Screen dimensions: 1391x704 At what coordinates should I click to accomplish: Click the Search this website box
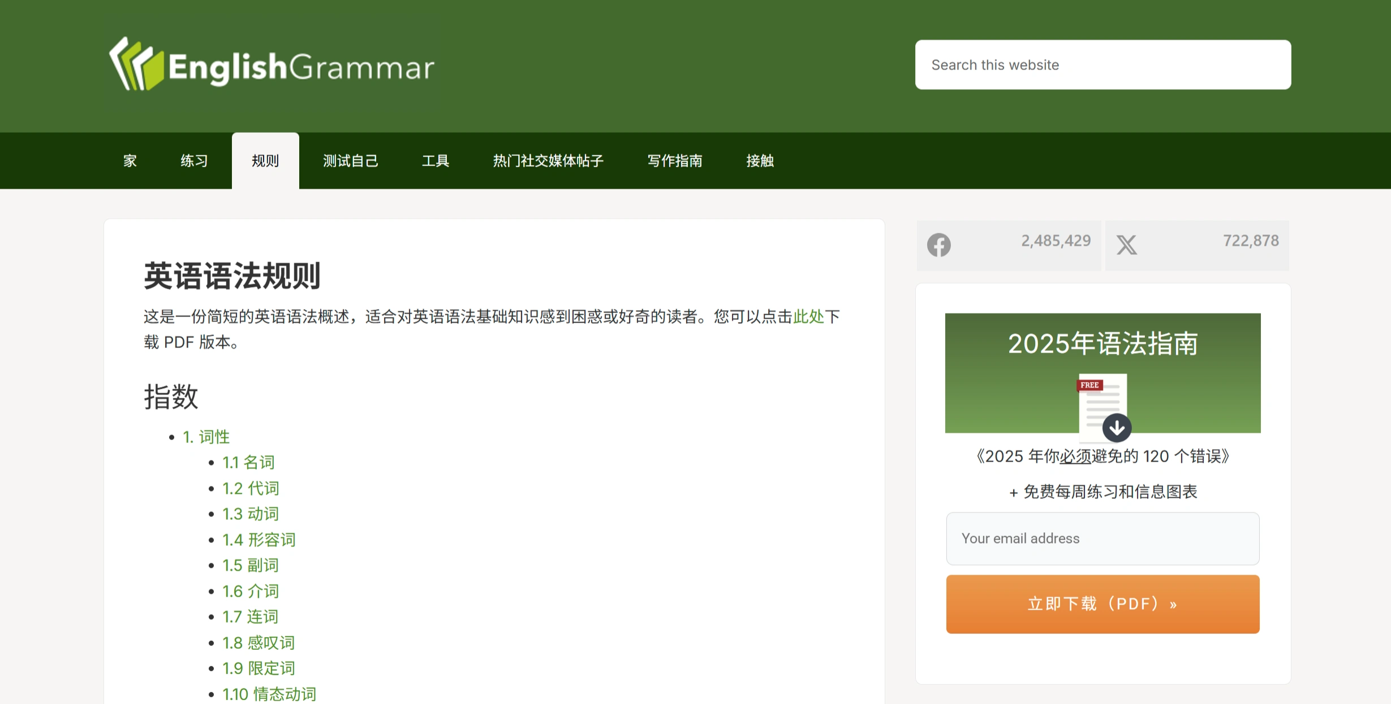coord(1102,64)
